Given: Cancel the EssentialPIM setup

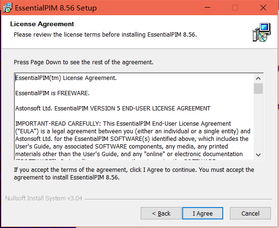Looking at the screenshot, I should pos(250,213).
